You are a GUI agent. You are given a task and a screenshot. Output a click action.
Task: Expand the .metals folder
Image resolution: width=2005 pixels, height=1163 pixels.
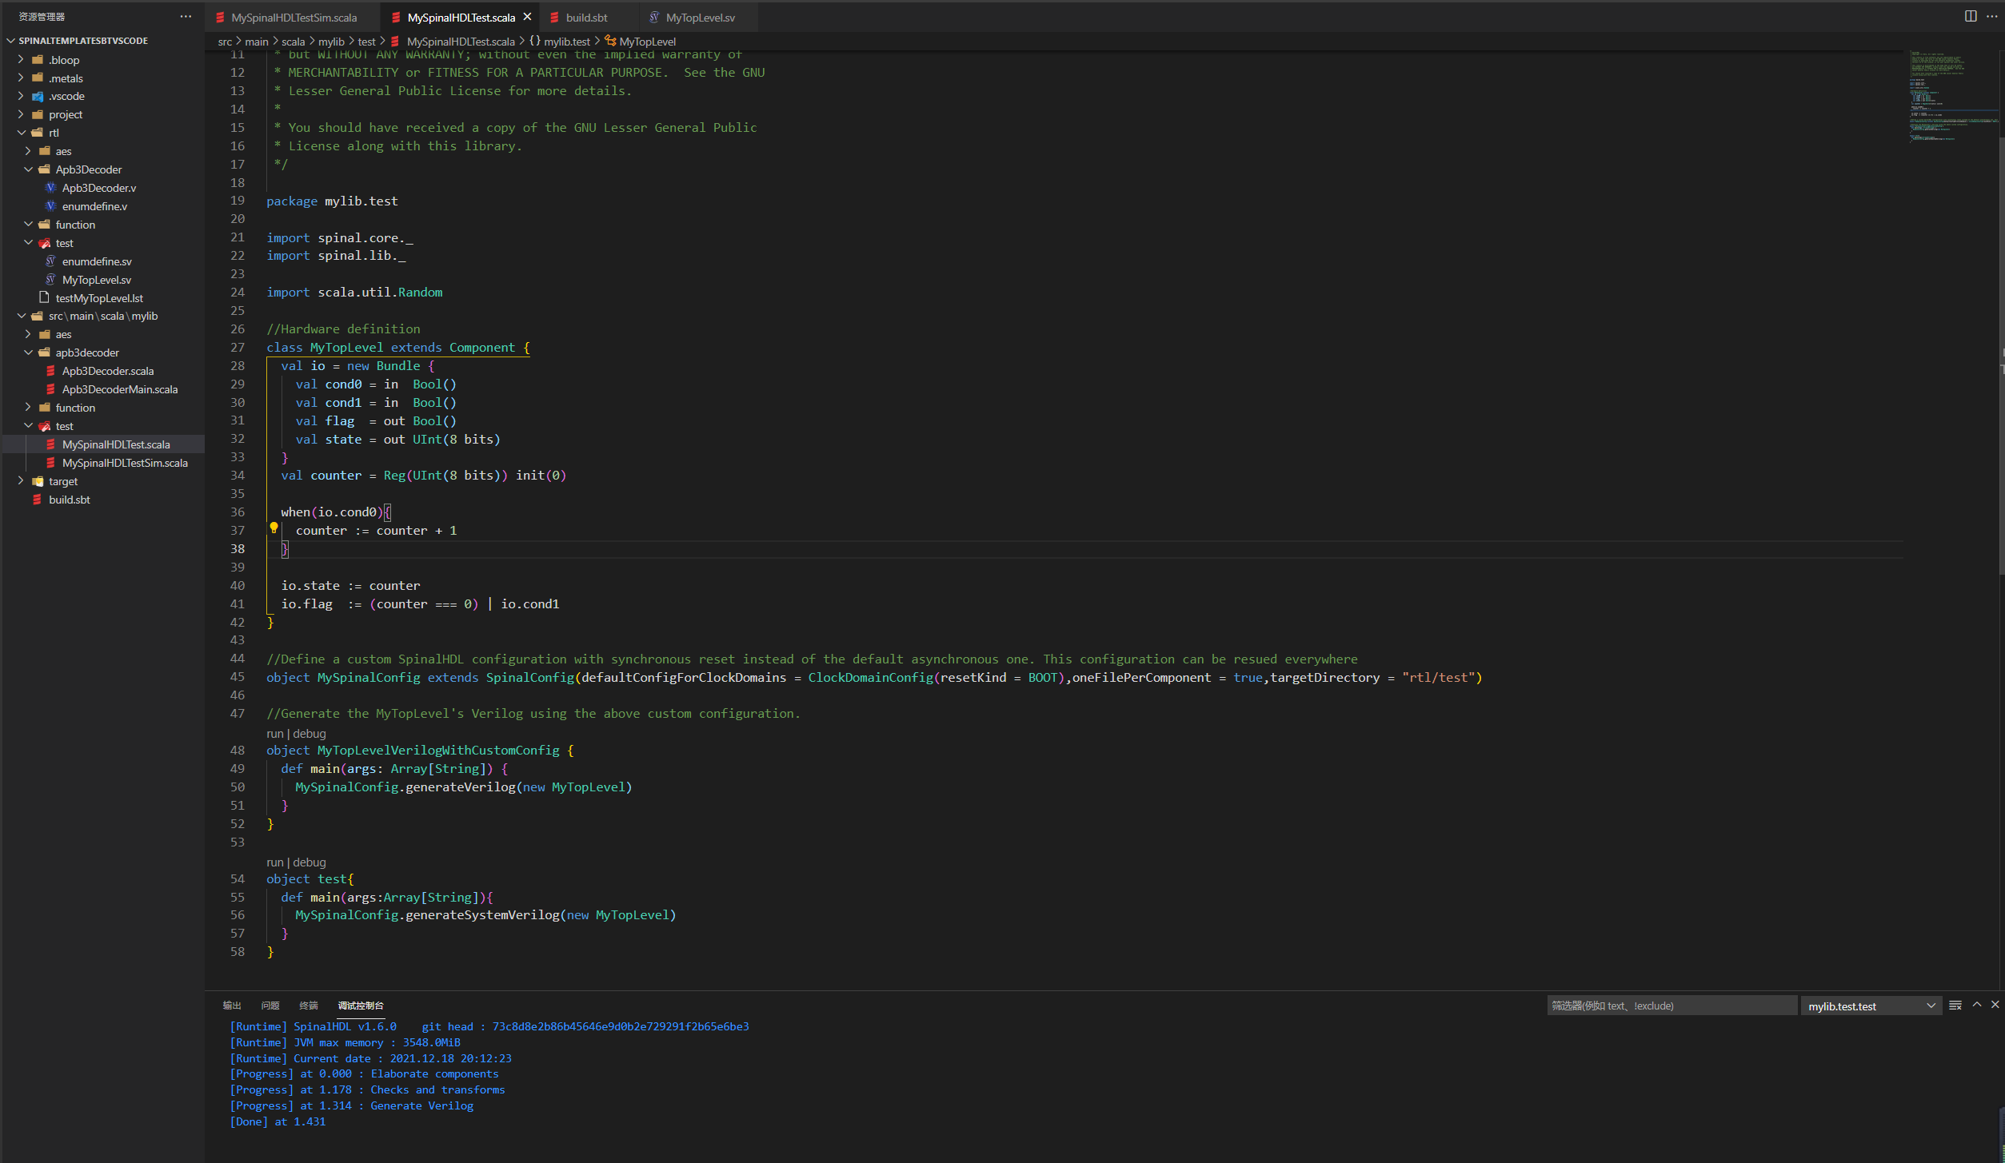click(x=66, y=78)
